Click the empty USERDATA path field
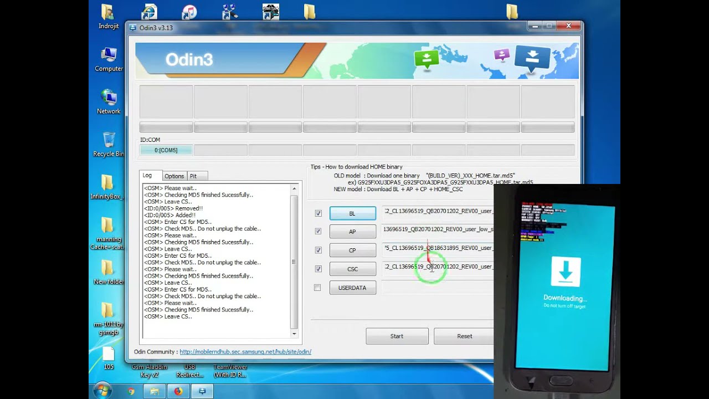Screen dimensions: 709x399 click(438, 287)
